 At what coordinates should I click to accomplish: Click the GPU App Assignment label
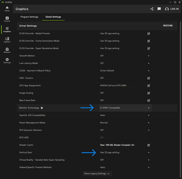(30, 86)
